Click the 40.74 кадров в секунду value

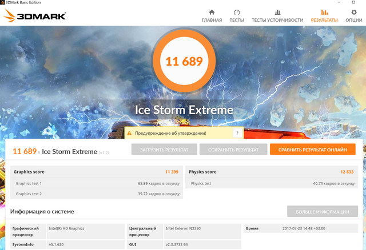click(334, 183)
